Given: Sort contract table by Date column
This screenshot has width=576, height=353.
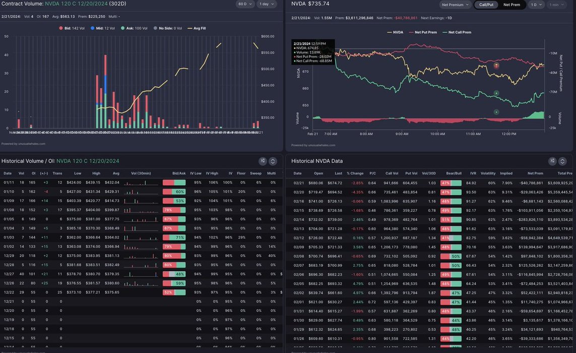Looking at the screenshot, I should (8, 173).
